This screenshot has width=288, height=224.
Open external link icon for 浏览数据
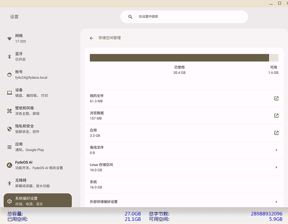click(x=276, y=116)
